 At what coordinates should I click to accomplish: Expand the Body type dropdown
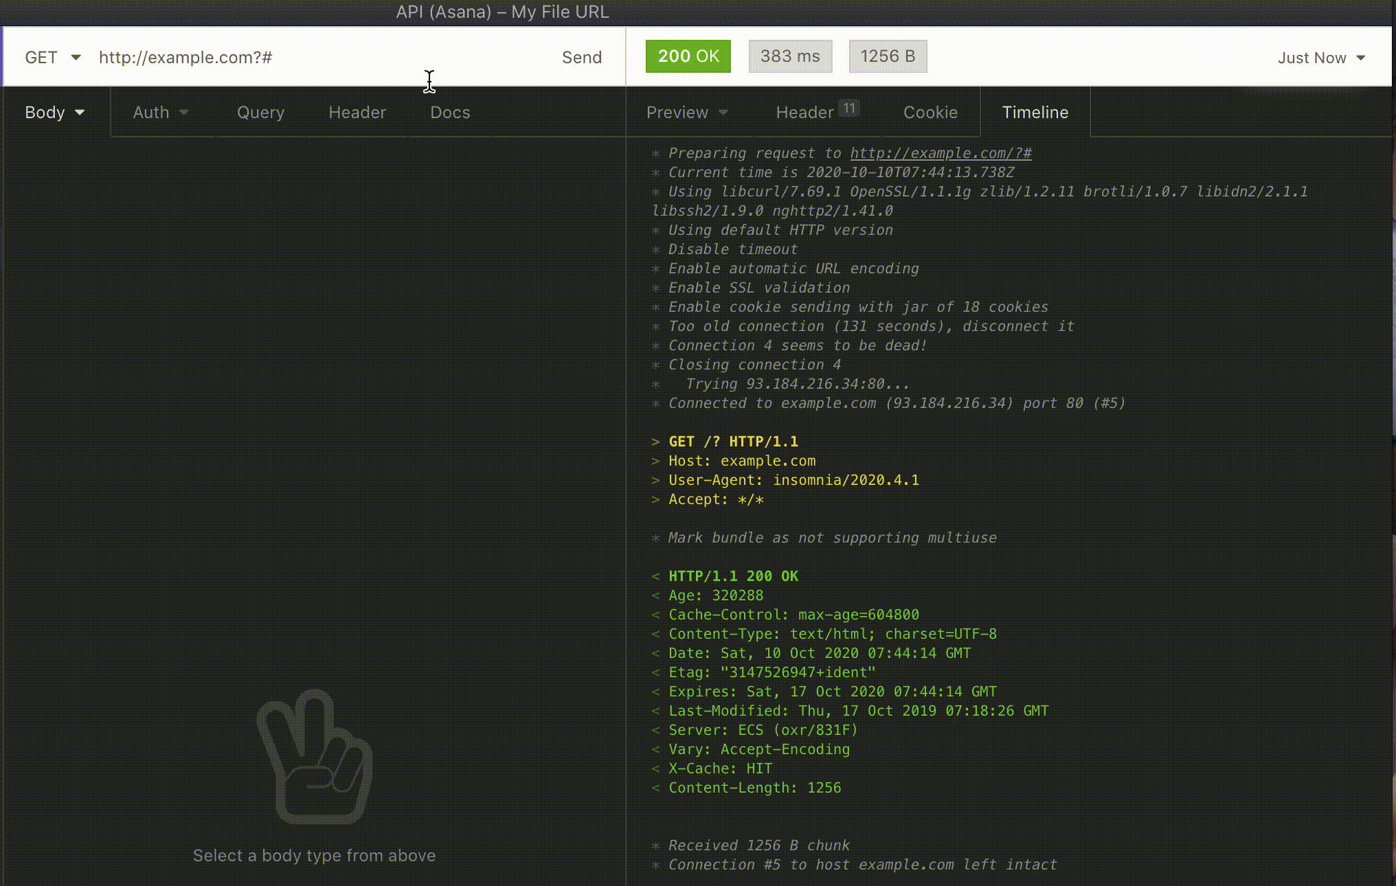54,112
